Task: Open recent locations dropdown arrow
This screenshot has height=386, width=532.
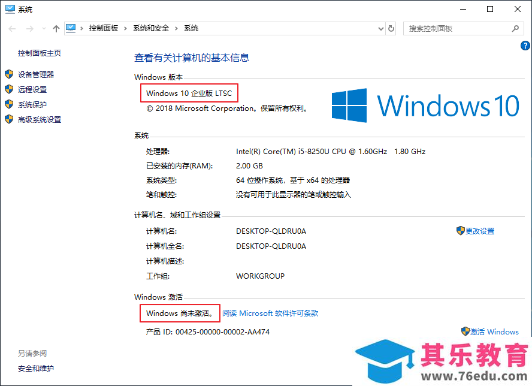Action: point(44,29)
